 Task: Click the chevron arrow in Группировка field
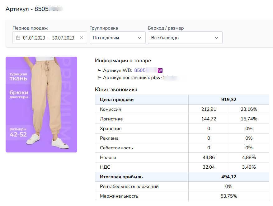[x=139, y=38]
